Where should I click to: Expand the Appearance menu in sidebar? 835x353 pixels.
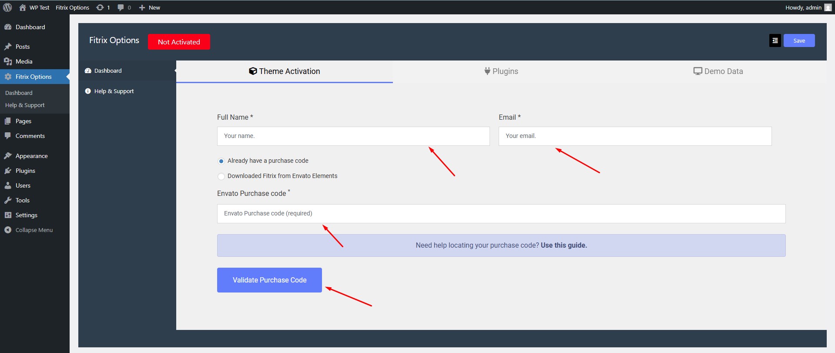click(31, 156)
